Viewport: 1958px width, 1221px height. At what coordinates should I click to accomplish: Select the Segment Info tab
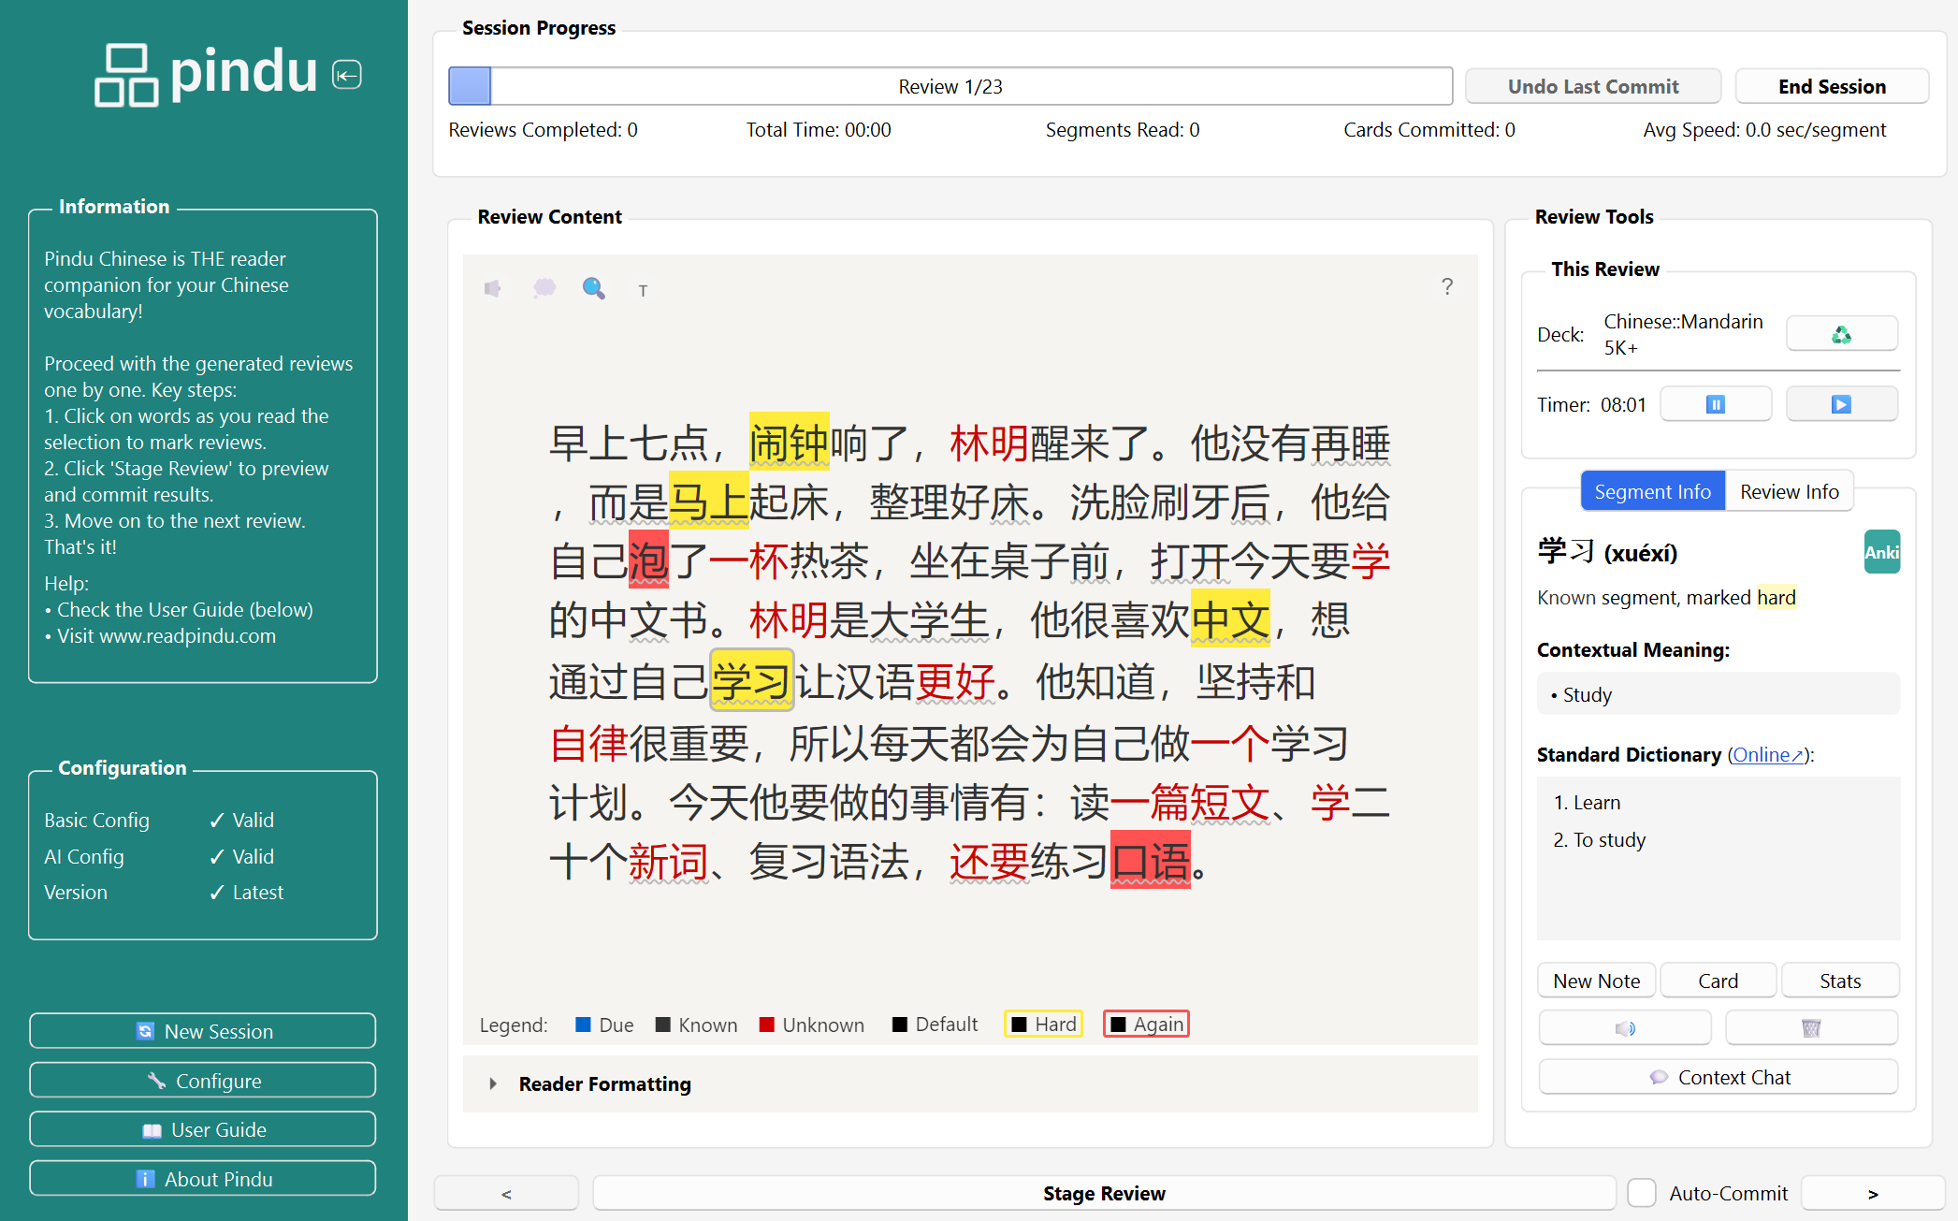[1651, 490]
